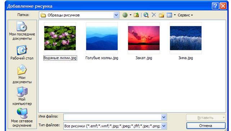Screen dimensions: 231x131
Task: Expand the Папка folder dropdown
Action: click(116, 15)
